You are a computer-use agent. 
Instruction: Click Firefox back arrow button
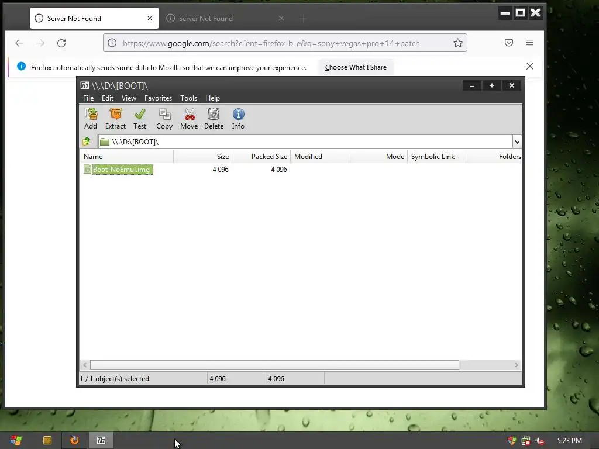tap(19, 43)
